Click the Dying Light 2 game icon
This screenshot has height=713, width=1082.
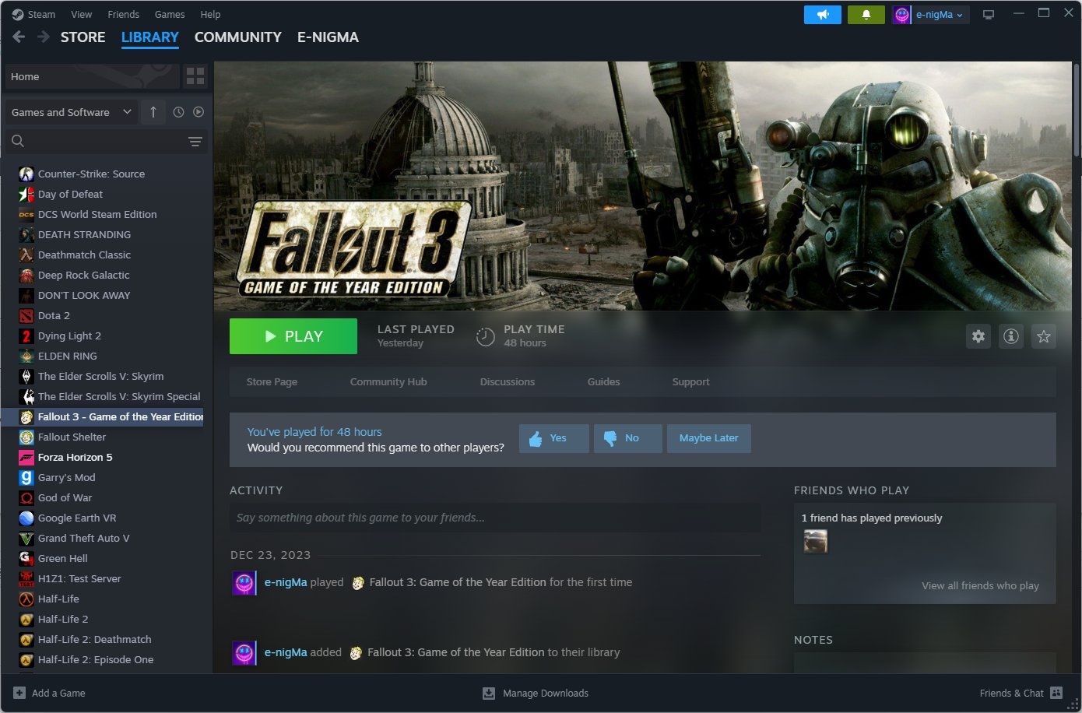26,335
